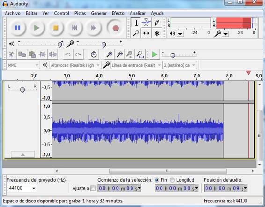
Task: Select the Selection (I-beam) tool
Action: tap(136, 23)
